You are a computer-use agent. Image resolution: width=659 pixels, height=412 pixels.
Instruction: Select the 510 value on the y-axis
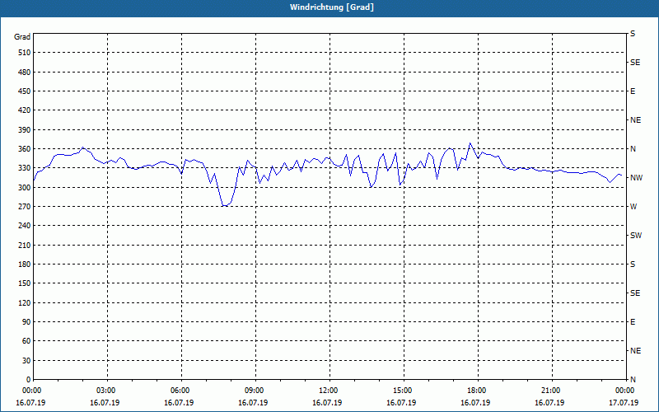point(25,53)
